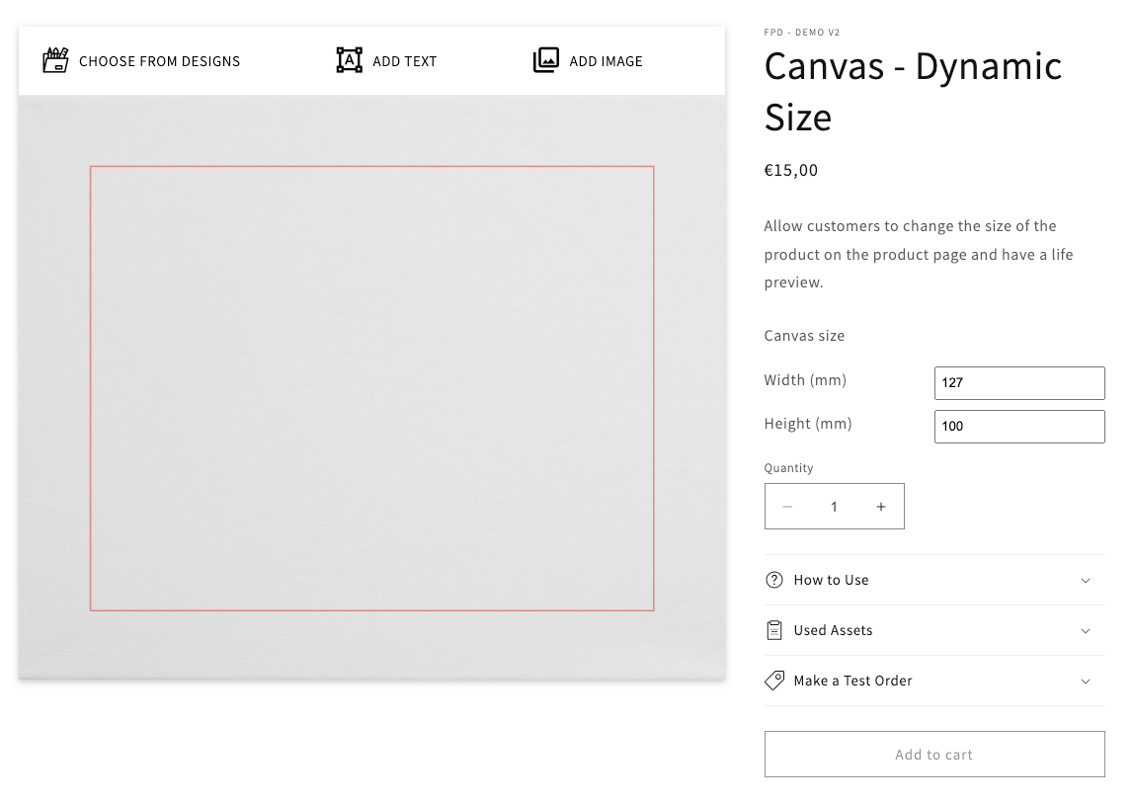Click the clipboard icon next to Used Assets

(x=774, y=629)
